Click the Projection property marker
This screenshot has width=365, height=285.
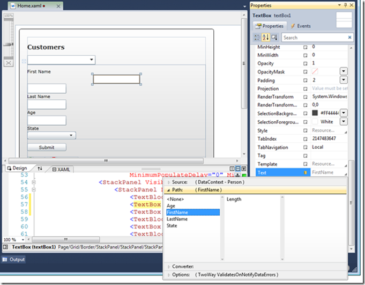(305, 89)
